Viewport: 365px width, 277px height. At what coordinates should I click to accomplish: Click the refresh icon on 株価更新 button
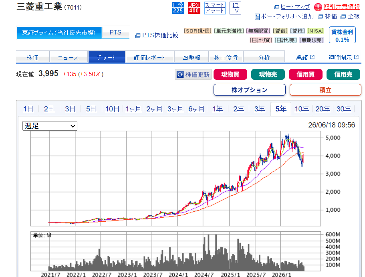180,75
